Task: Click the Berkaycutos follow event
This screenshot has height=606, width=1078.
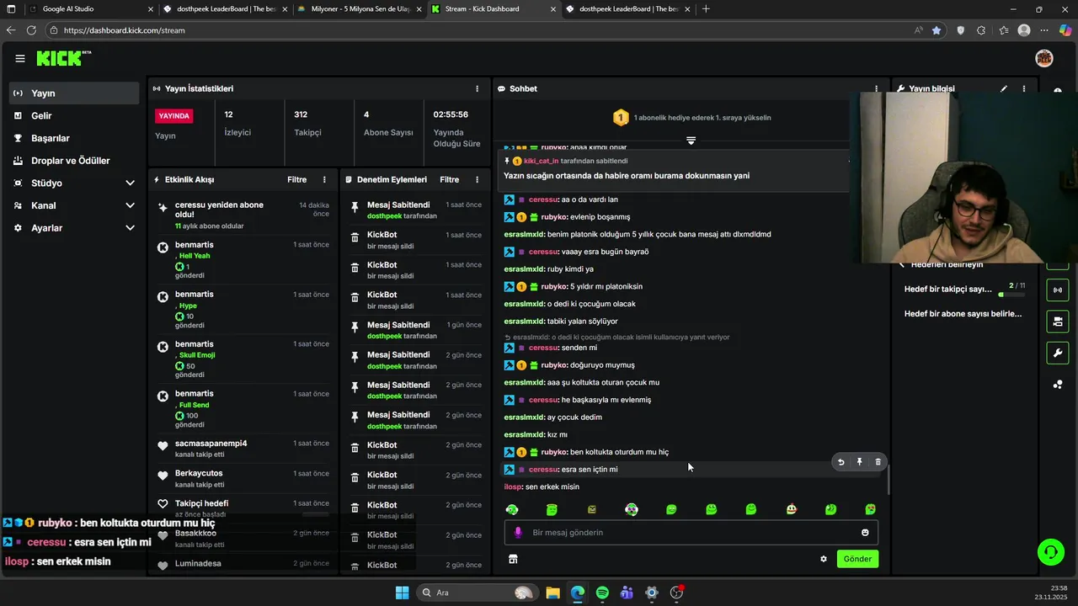Action: click(245, 478)
